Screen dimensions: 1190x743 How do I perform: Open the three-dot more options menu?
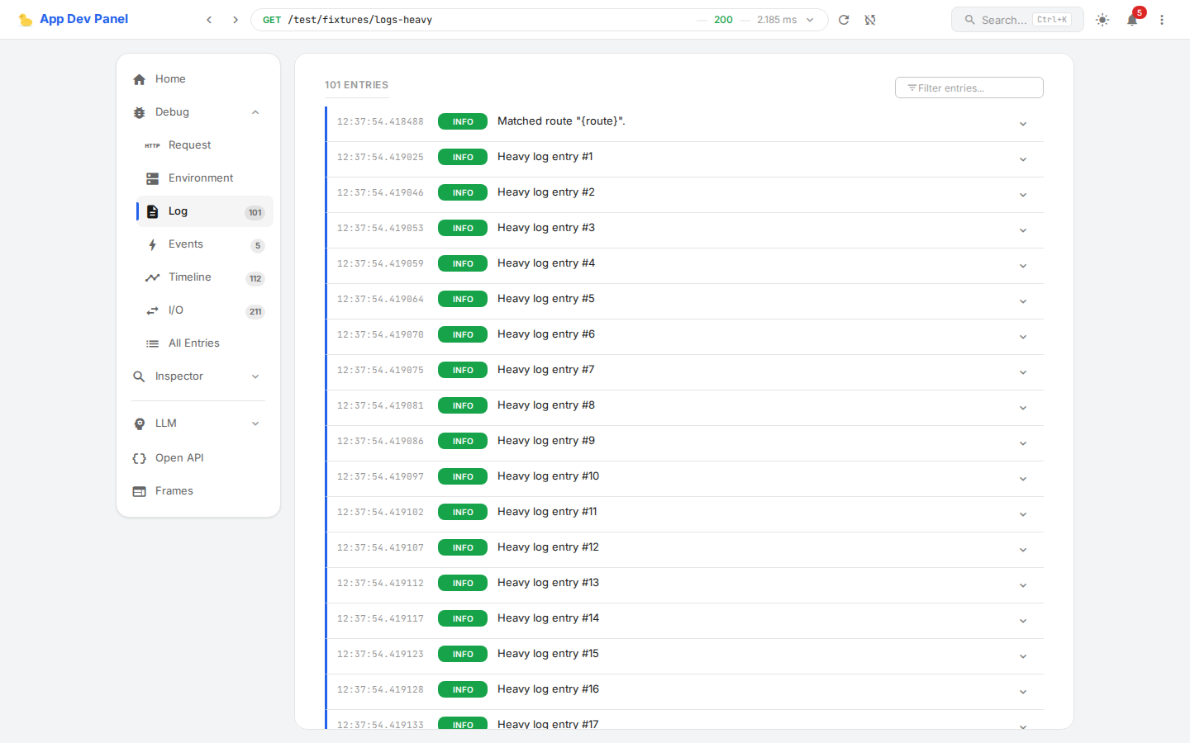(x=1162, y=20)
